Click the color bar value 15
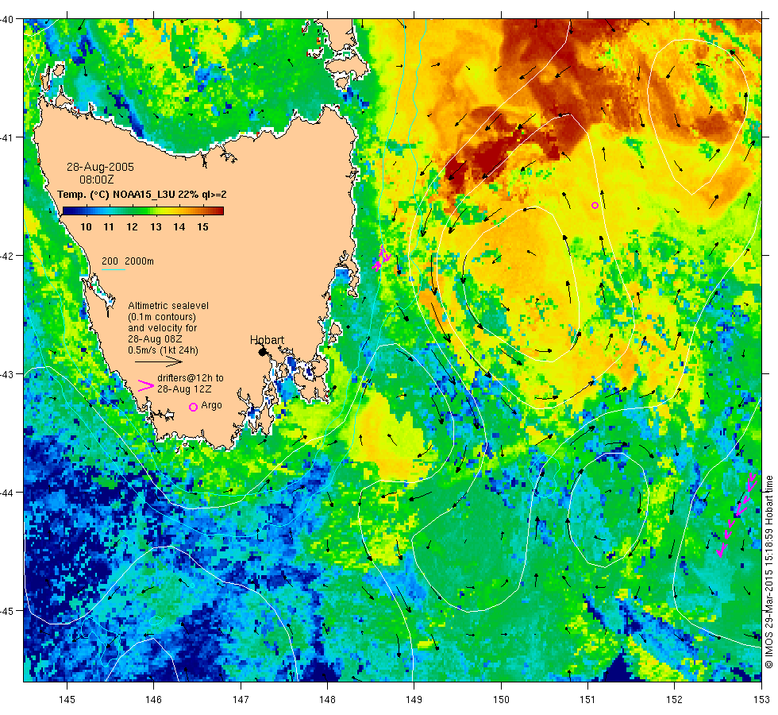This screenshot has height=715, width=778. [202, 227]
